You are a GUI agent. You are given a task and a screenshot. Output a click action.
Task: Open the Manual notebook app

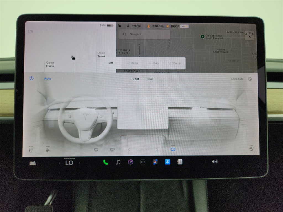(x=180, y=162)
